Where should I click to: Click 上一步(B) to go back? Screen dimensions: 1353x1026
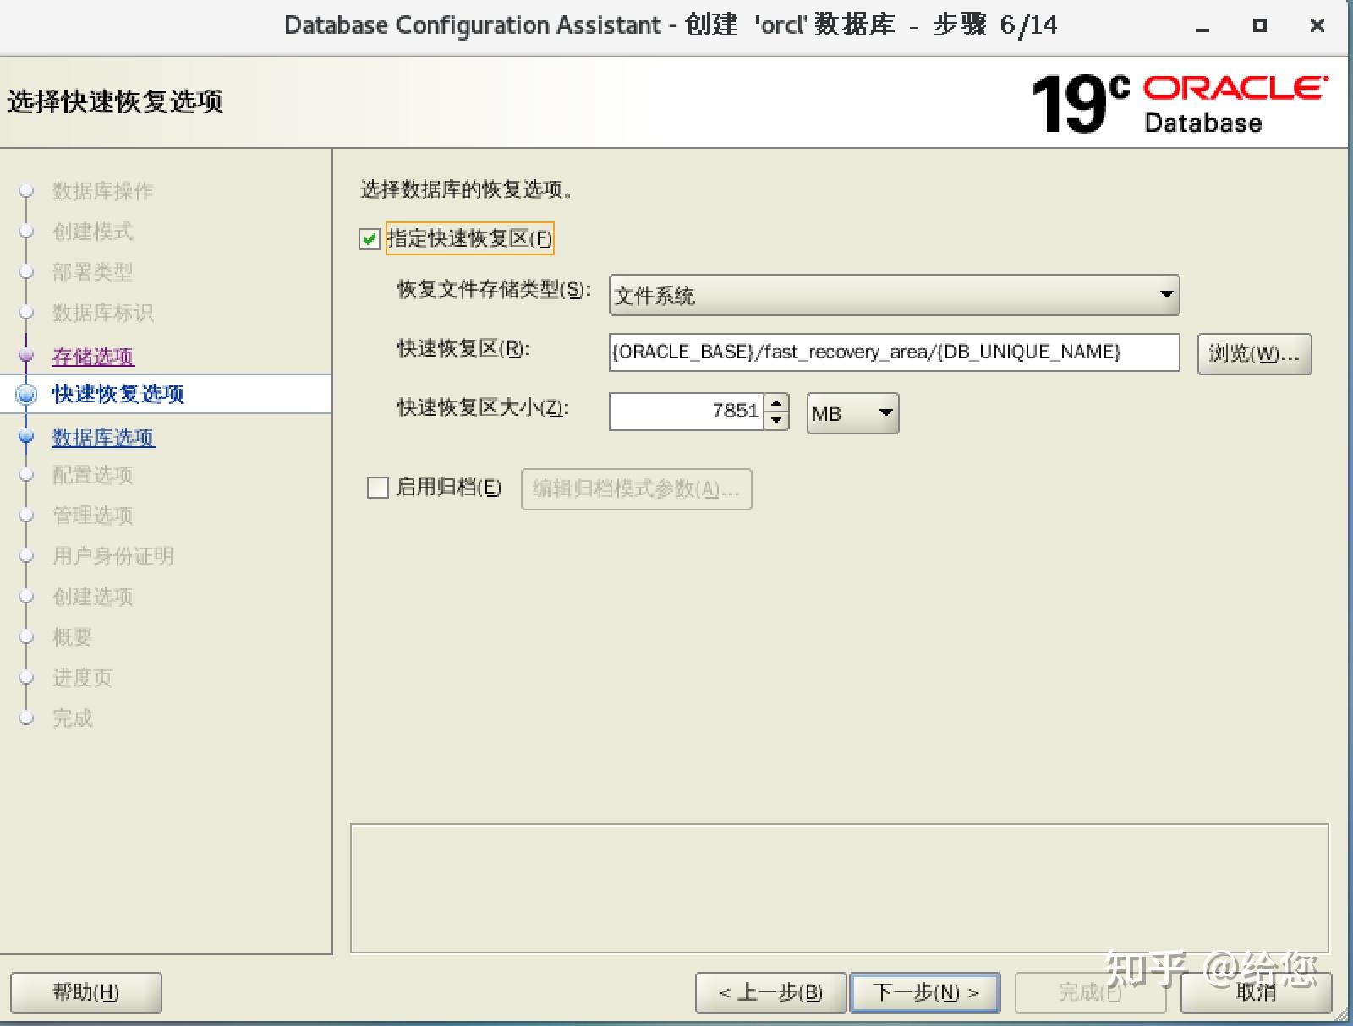tap(770, 993)
